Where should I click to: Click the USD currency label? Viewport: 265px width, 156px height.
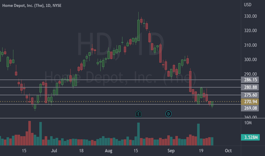(247, 5)
